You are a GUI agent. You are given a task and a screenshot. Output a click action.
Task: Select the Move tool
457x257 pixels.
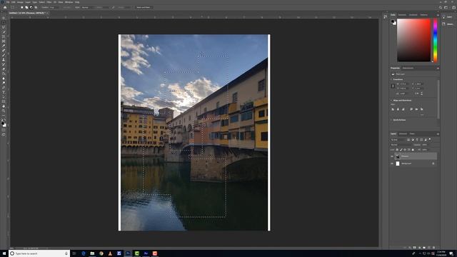click(4, 18)
